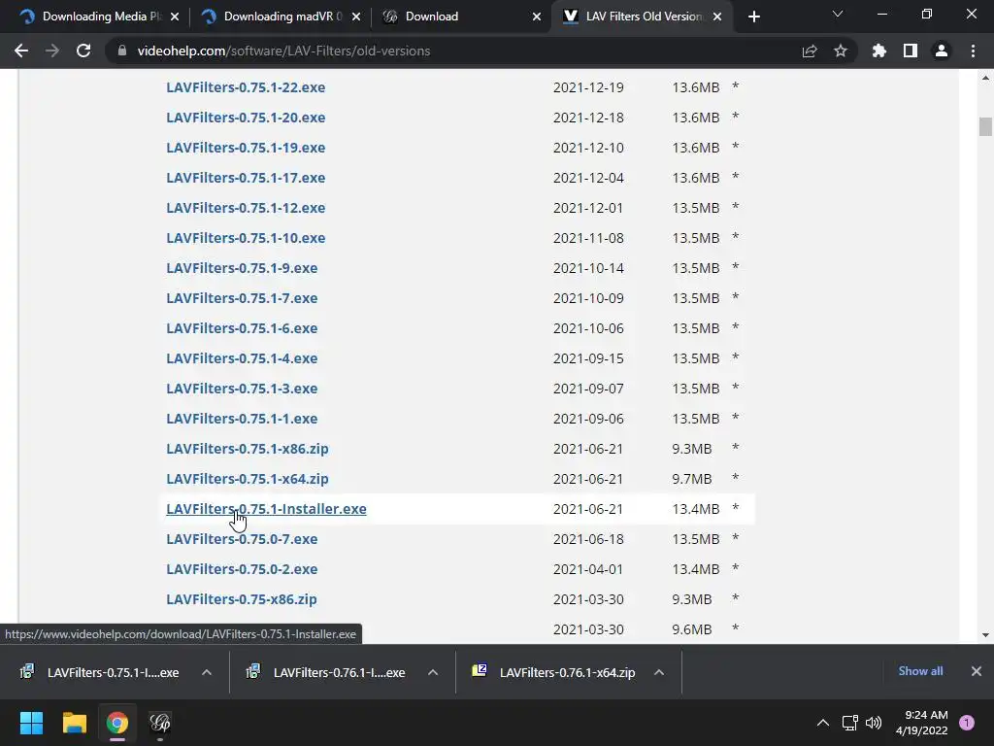Click the Chrome taskbar icon

(117, 723)
